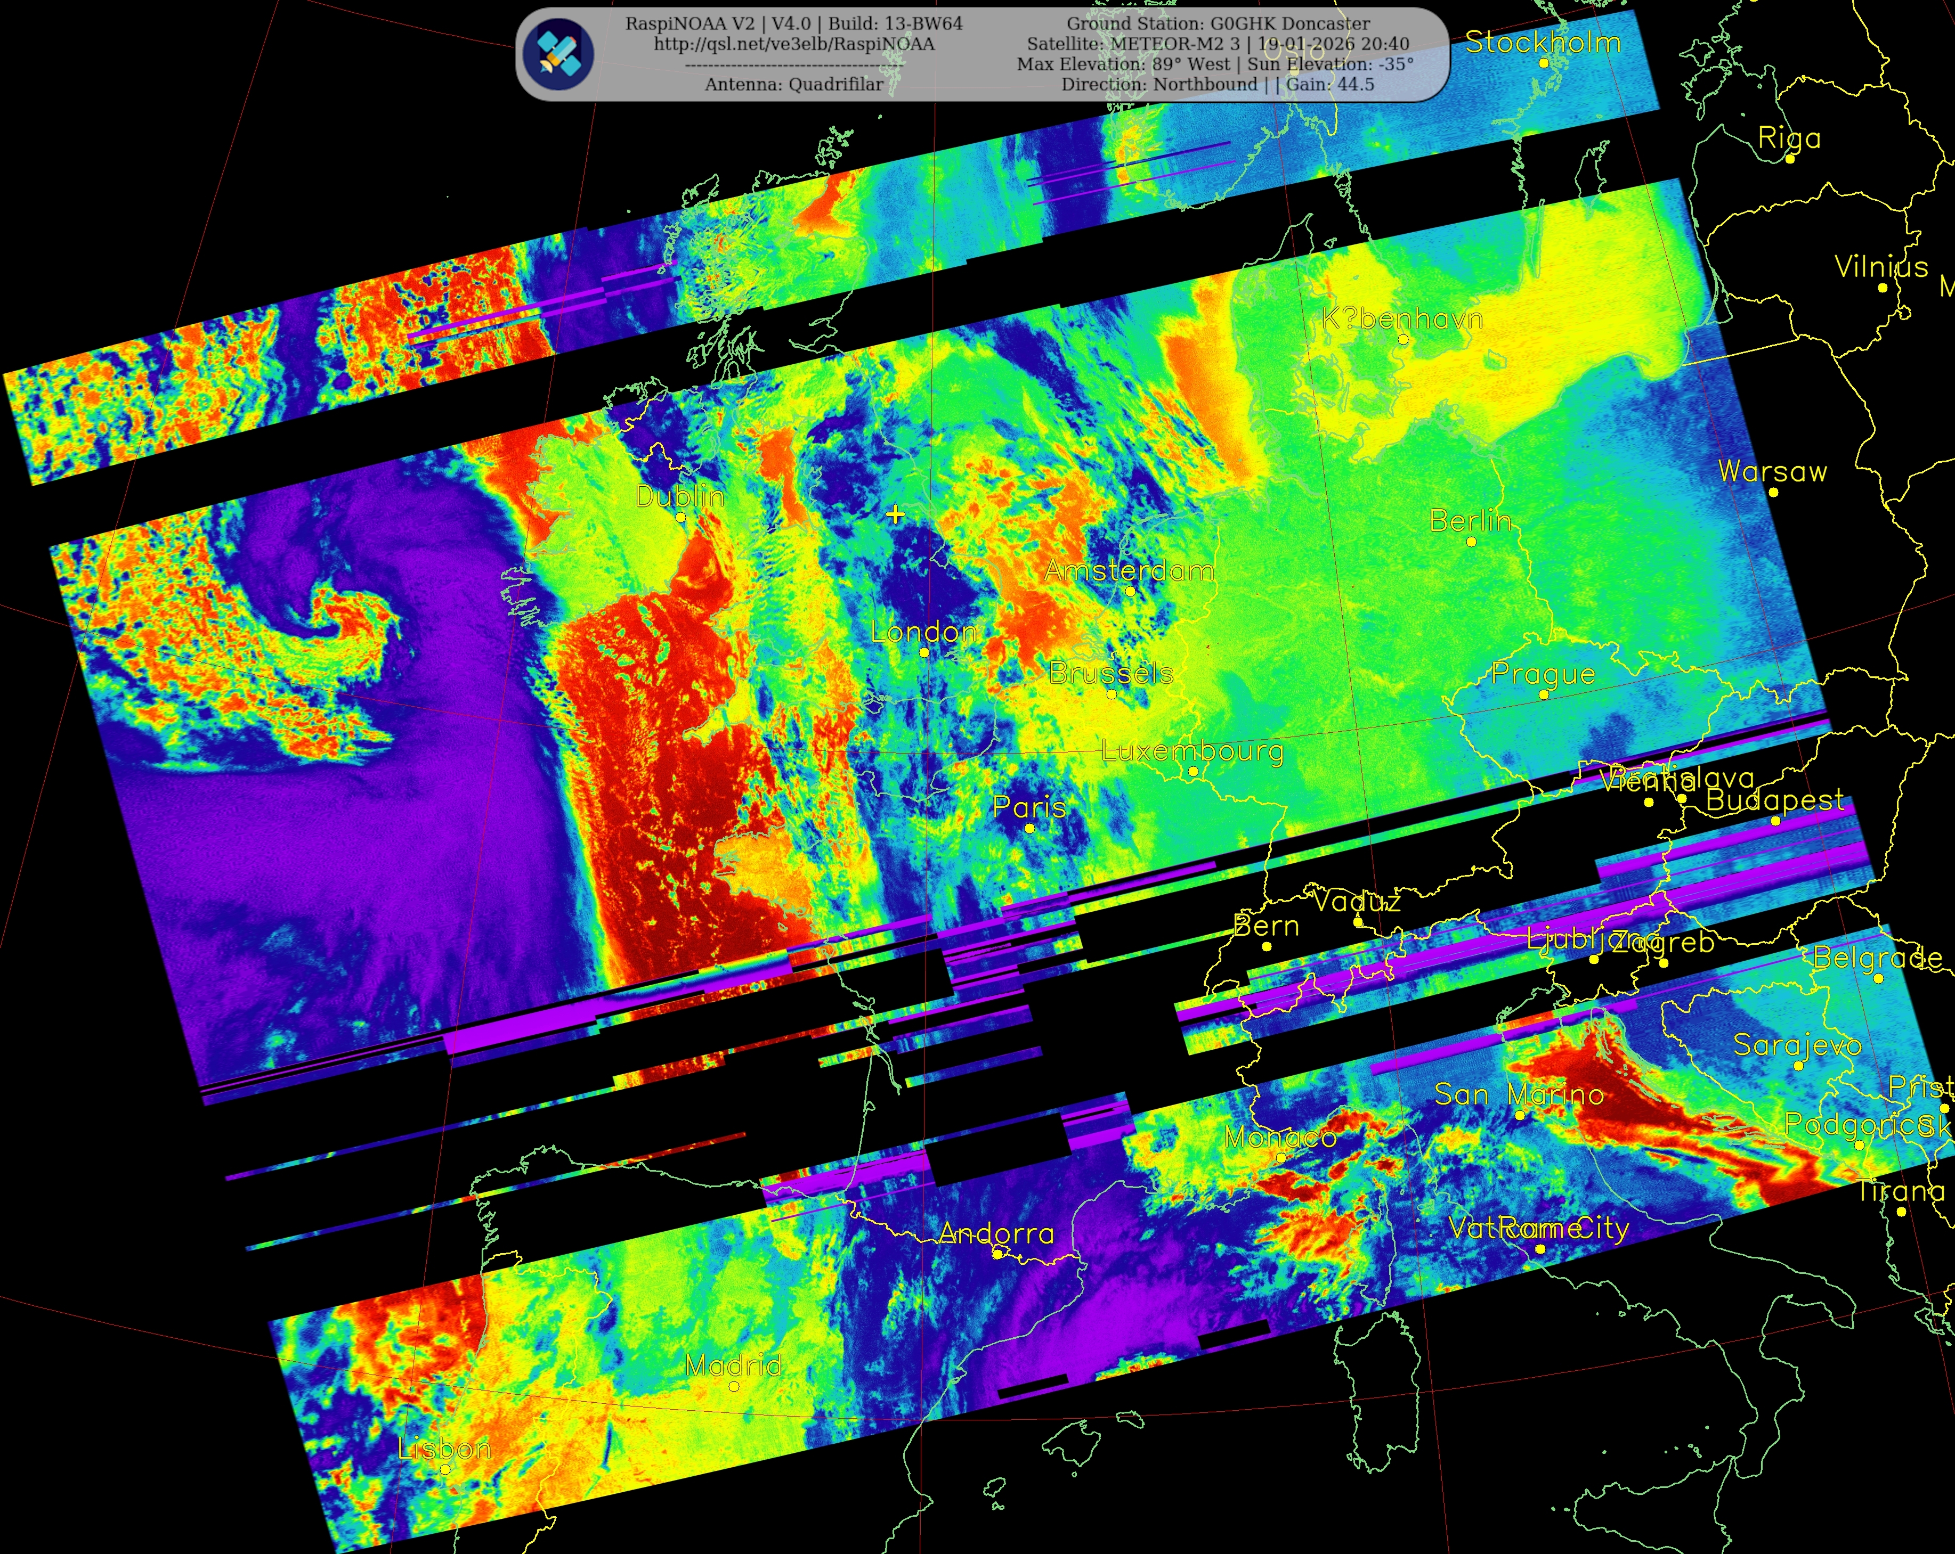
Task: Click the Lisbon city label
Action: coord(444,1448)
